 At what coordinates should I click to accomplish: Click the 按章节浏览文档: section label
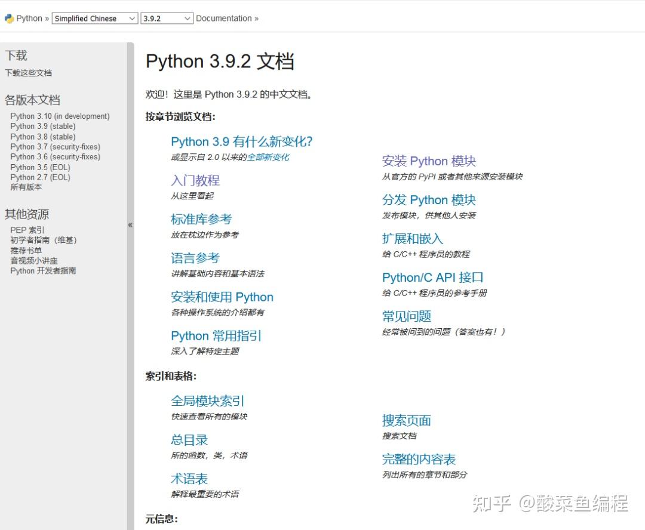pos(180,117)
